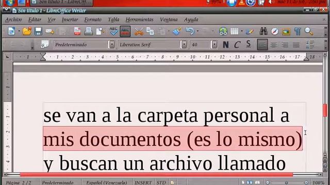Expand hidden Standard toolbar buttons chevron
The width and height of the screenshot is (330, 185).
click(x=325, y=28)
